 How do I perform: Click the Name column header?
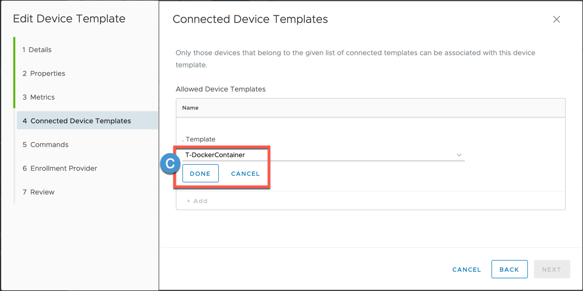point(190,108)
